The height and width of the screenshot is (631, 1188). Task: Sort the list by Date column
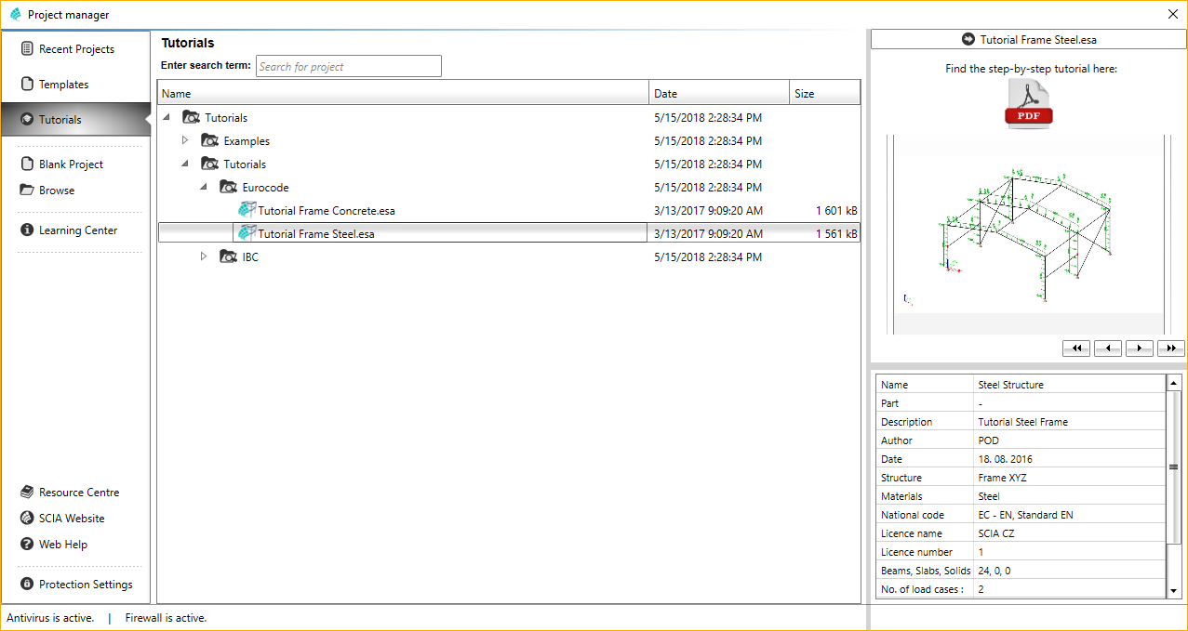[718, 93]
